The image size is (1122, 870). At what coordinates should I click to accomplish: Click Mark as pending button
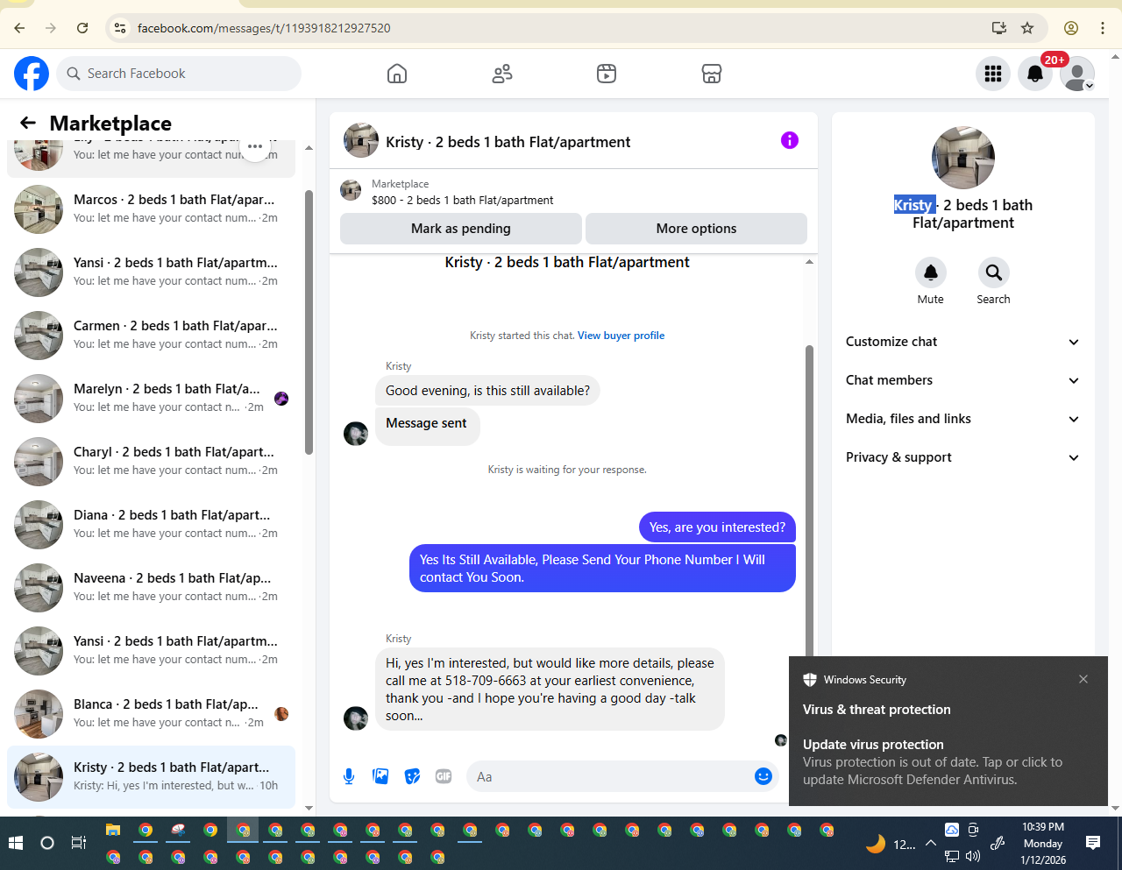click(461, 229)
